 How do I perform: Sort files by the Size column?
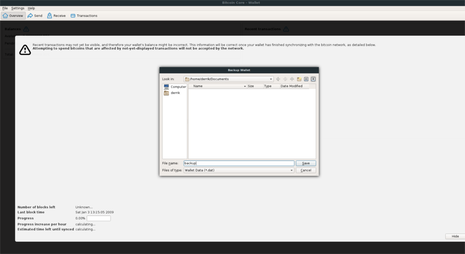pyautogui.click(x=255, y=86)
